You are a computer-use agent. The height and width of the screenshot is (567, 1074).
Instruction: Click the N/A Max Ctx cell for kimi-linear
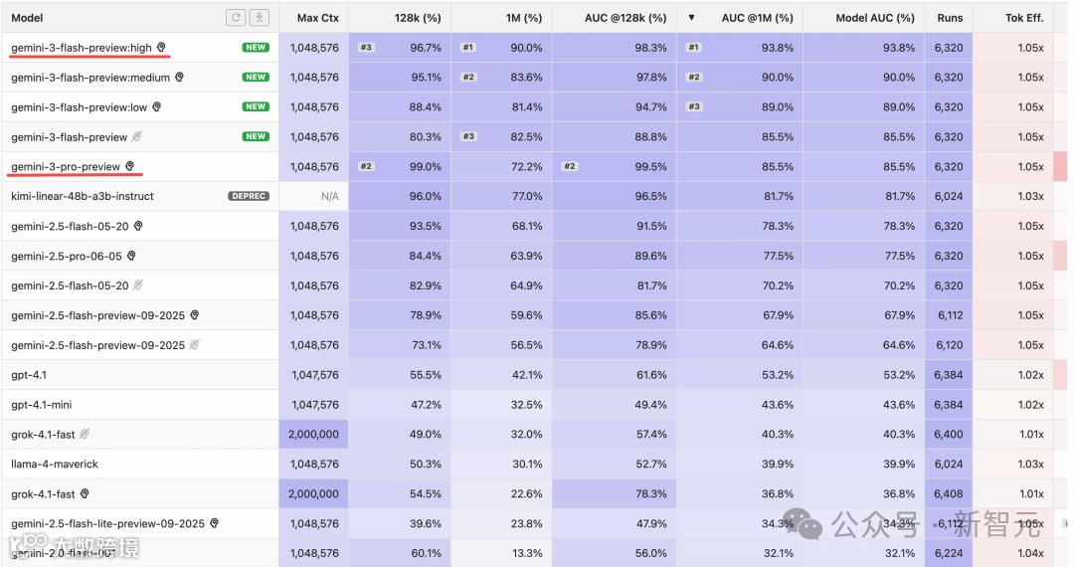point(313,196)
